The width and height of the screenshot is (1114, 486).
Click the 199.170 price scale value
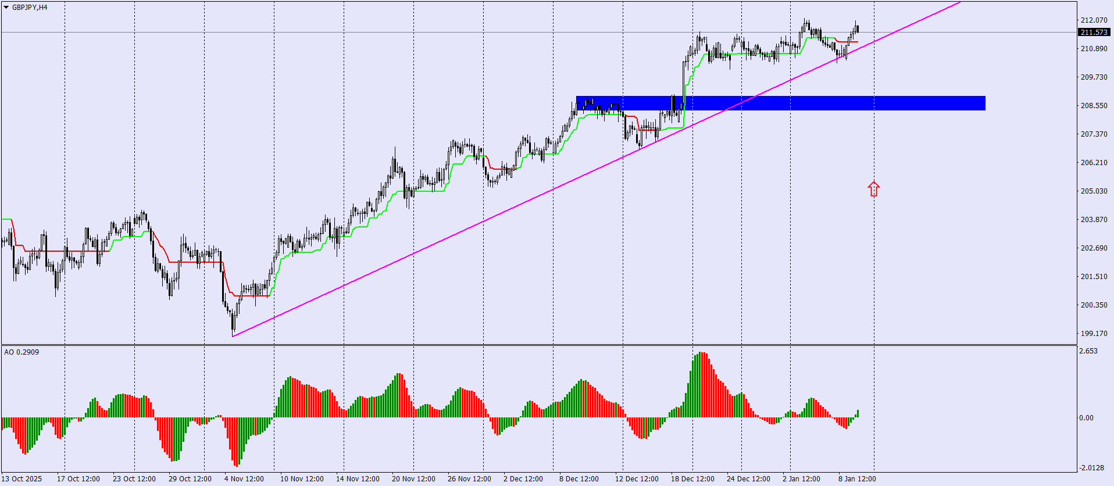(1094, 334)
